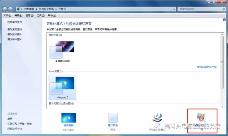Select the unsaved theme (未保存的主题)

tap(62, 52)
